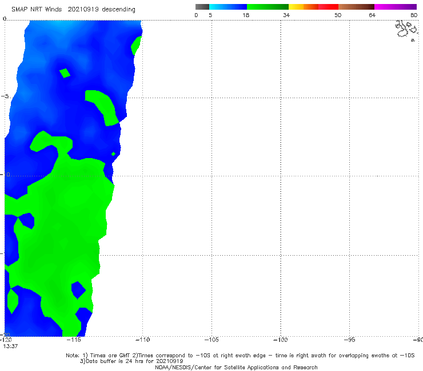Click the title 'SMAP NRT Winds 20210919 descending'
Viewport: 423px width, 371px height.
[73, 10]
